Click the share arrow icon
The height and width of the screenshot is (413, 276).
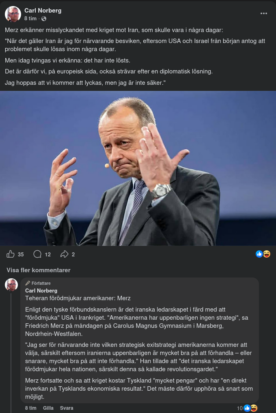(x=64, y=254)
